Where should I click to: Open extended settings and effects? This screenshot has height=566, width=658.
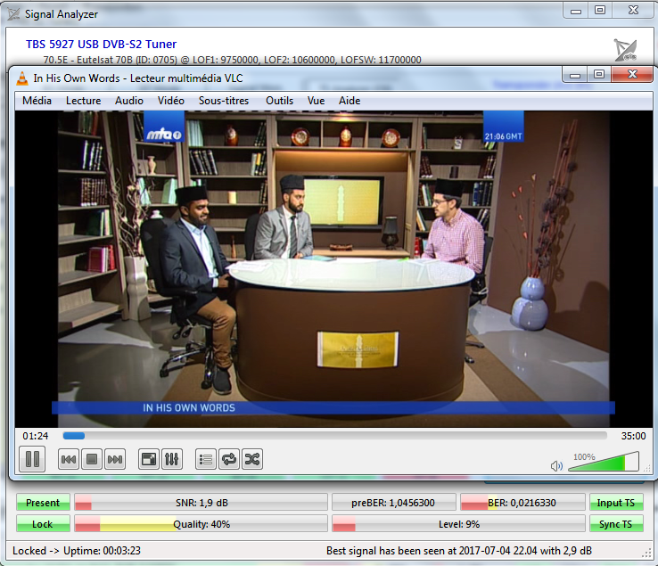pyautogui.click(x=173, y=460)
